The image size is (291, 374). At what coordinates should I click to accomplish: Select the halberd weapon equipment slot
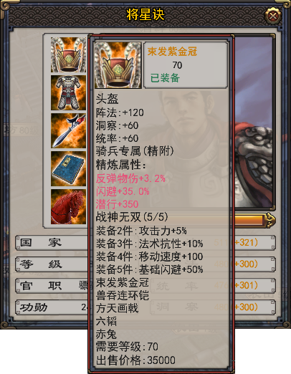(x=68, y=130)
